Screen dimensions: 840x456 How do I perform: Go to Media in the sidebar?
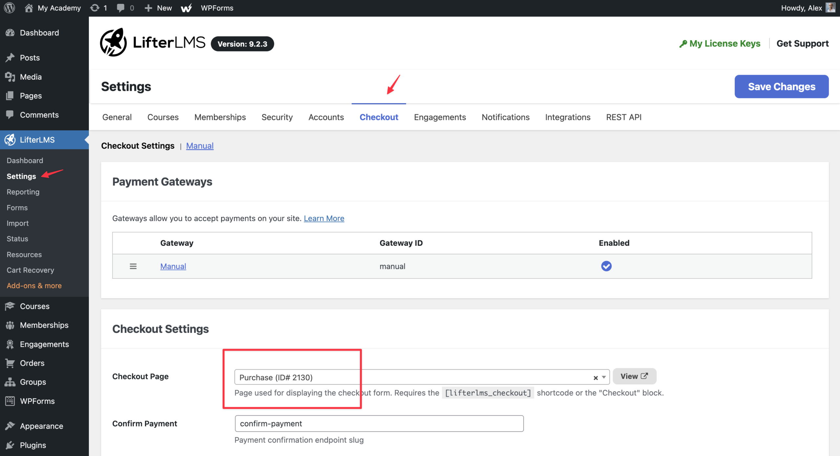point(31,77)
